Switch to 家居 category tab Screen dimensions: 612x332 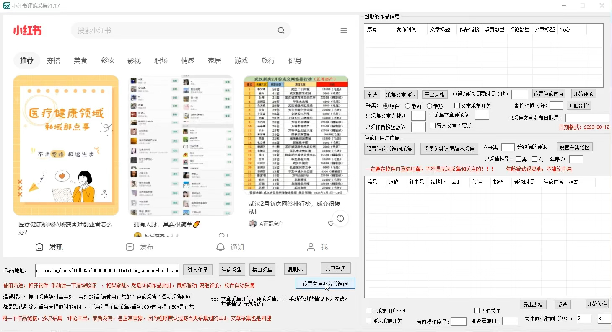[215, 60]
